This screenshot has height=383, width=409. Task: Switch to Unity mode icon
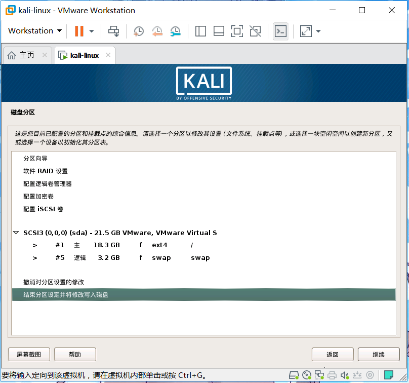255,31
